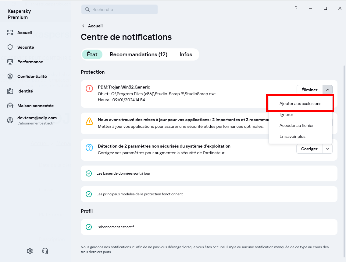Viewport: 346px width, 262px height.
Task: Click the Sécurité shield icon
Action: 10,47
